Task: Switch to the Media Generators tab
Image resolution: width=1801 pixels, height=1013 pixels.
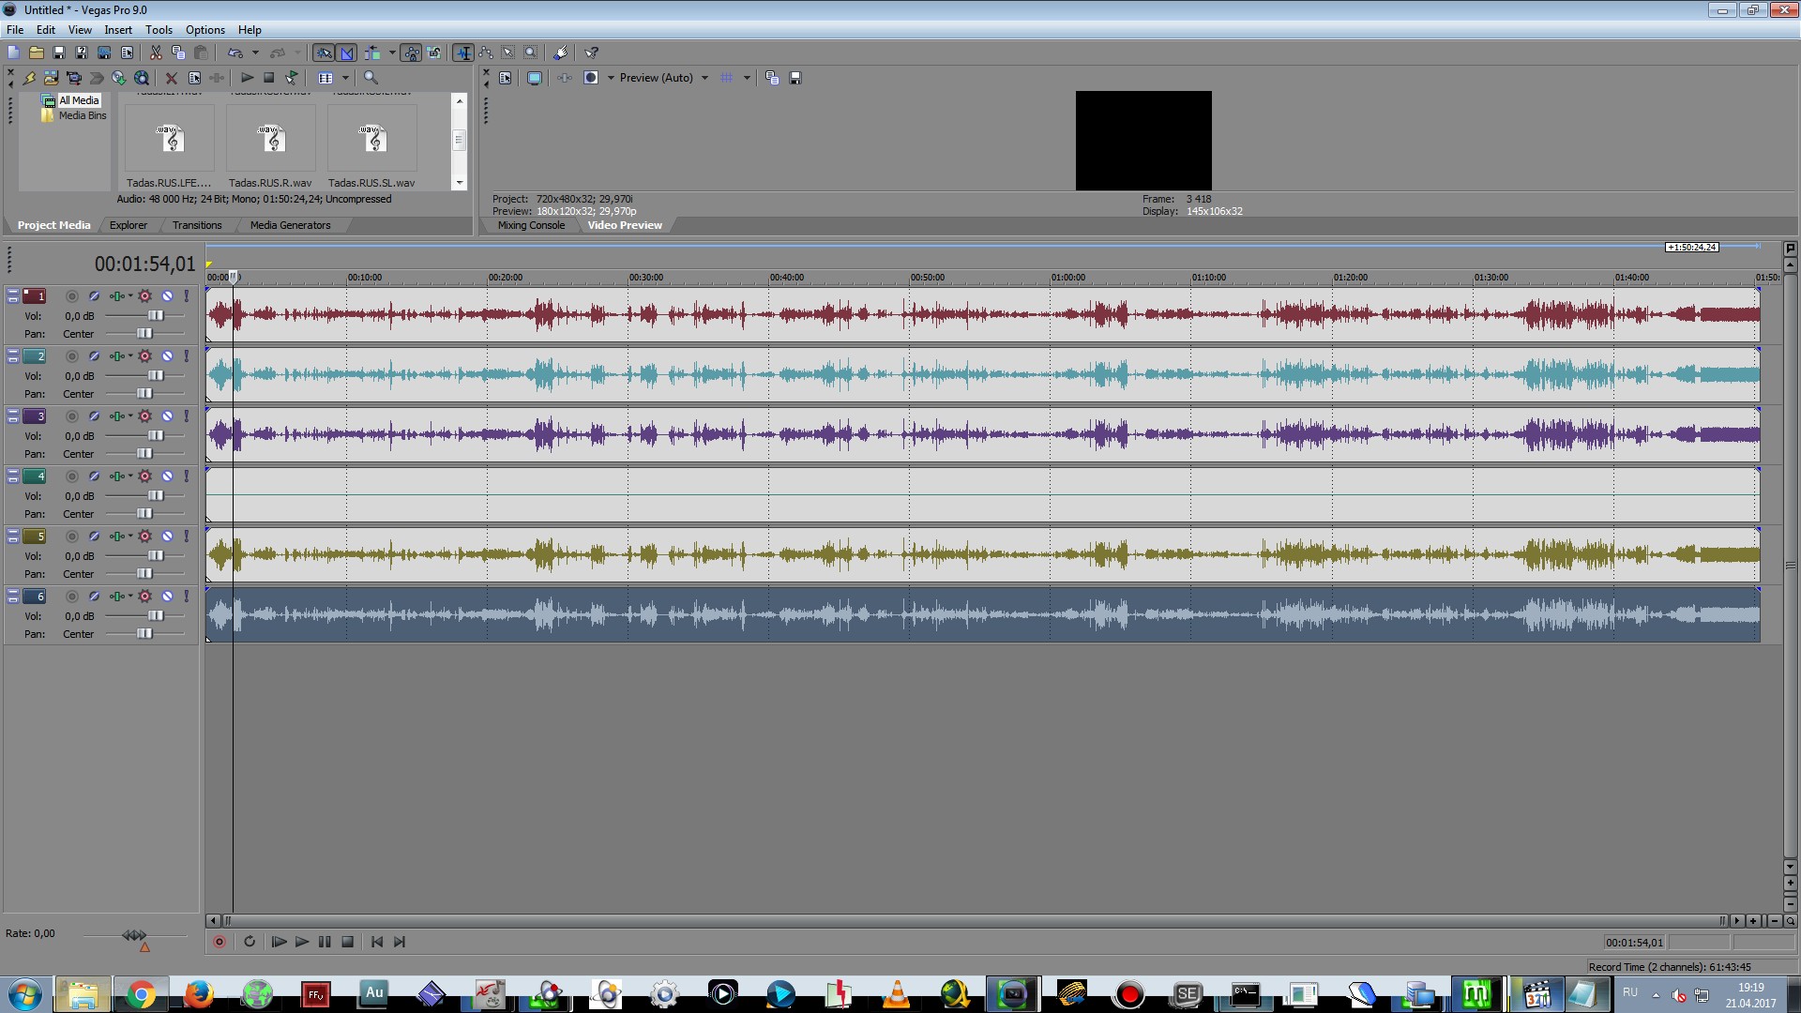Action: [290, 225]
